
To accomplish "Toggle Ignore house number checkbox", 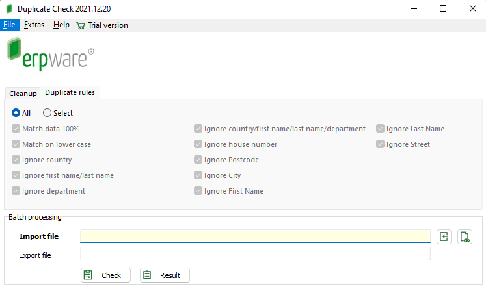I will (198, 144).
